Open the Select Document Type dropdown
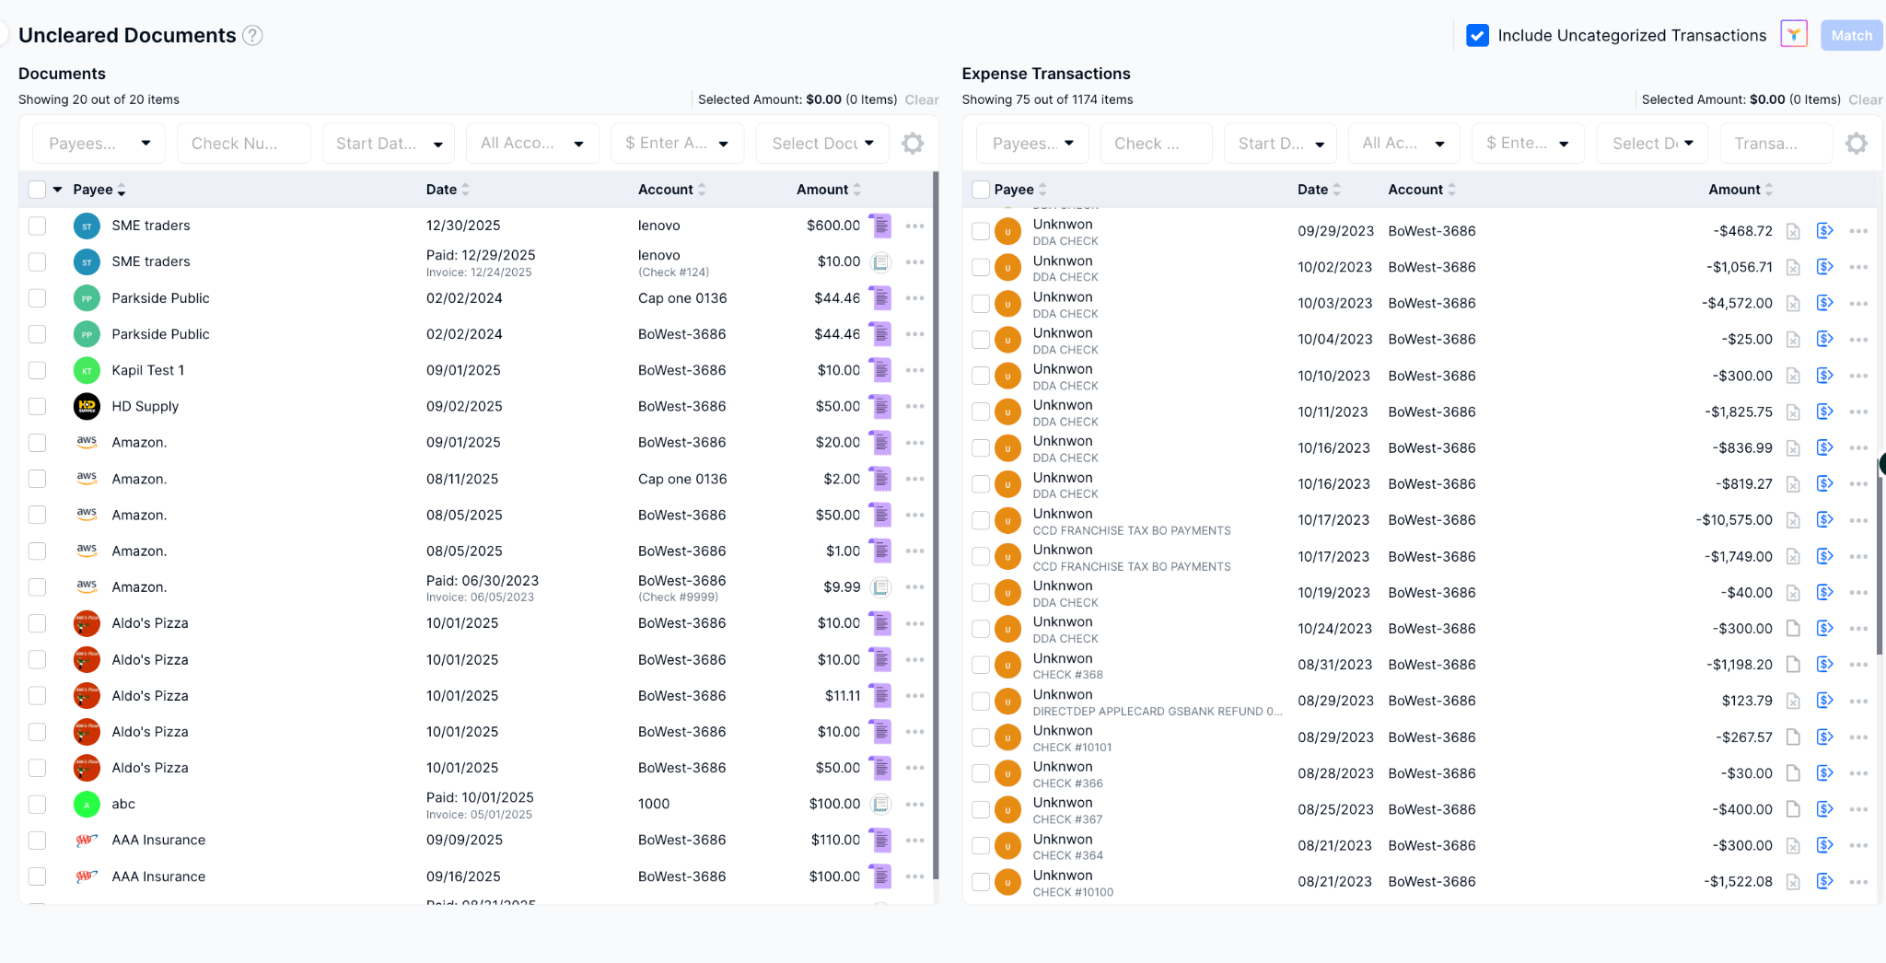 pos(821,143)
